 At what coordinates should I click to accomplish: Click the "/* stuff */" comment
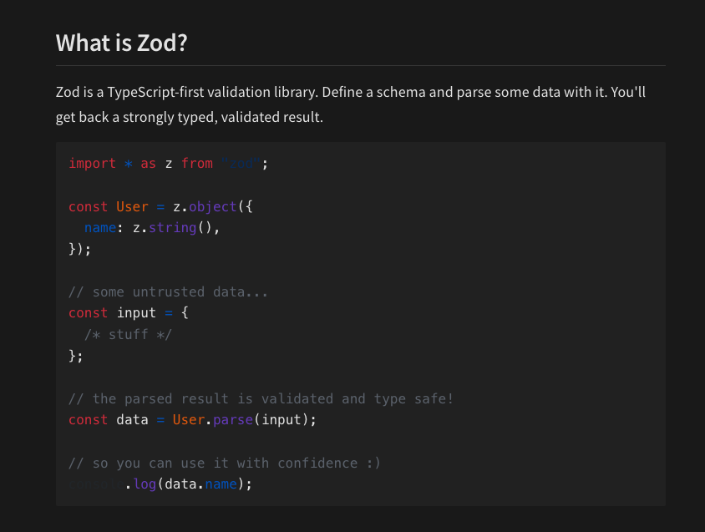coord(128,335)
